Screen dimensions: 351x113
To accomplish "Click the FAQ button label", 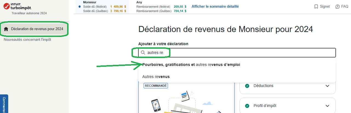I will (x=345, y=6).
